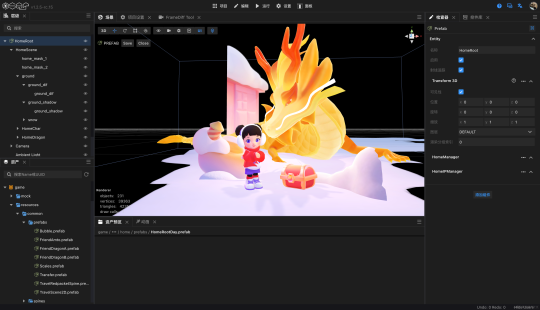The height and width of the screenshot is (310, 540).
Task: Open the HomeManager component options menu
Action: 523,157
